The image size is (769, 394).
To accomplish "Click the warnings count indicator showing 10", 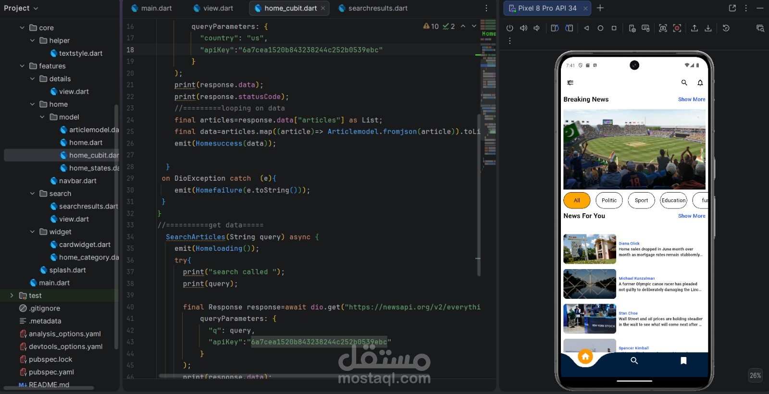I will click(x=431, y=26).
